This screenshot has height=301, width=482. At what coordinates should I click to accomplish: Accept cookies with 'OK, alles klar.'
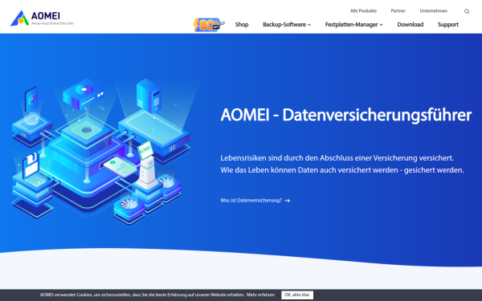click(297, 295)
